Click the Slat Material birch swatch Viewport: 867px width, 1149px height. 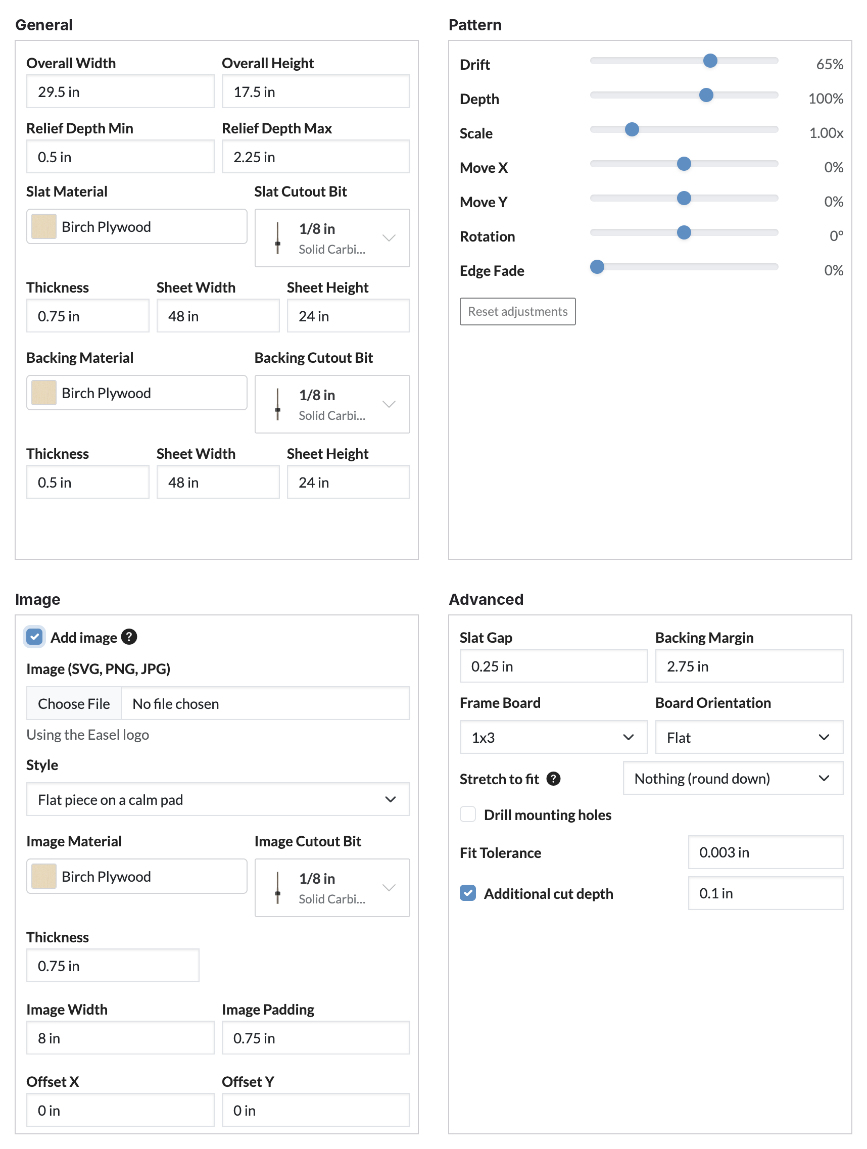(x=43, y=226)
